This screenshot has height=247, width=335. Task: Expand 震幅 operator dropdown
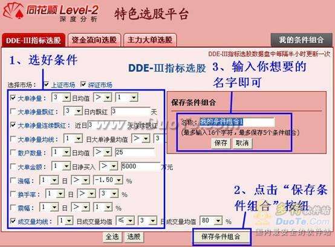pos(80,207)
